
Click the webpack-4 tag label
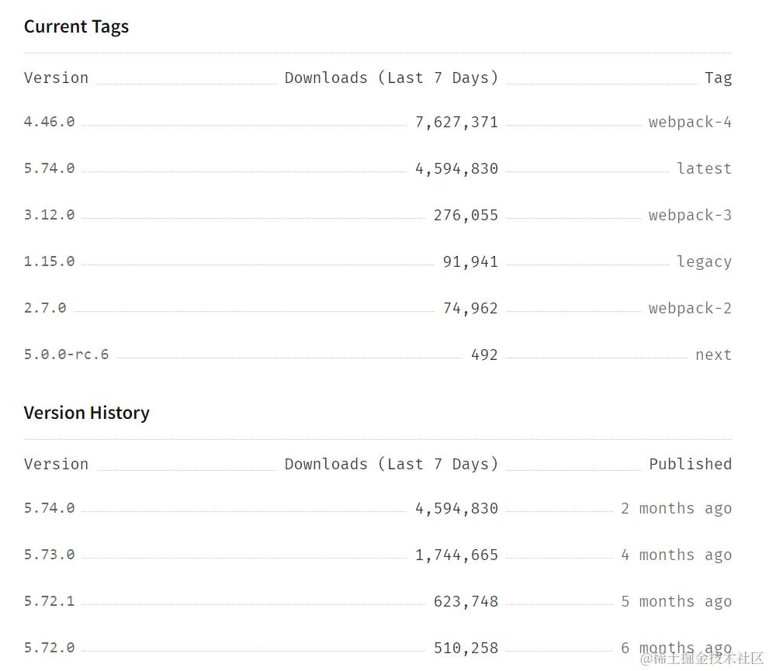coord(690,122)
